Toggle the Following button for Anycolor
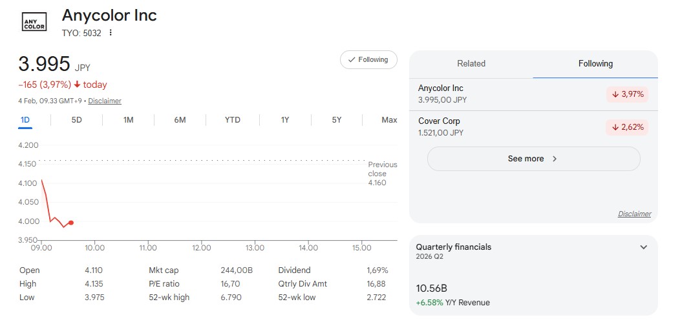Viewport: 680px width, 324px height. (368, 60)
